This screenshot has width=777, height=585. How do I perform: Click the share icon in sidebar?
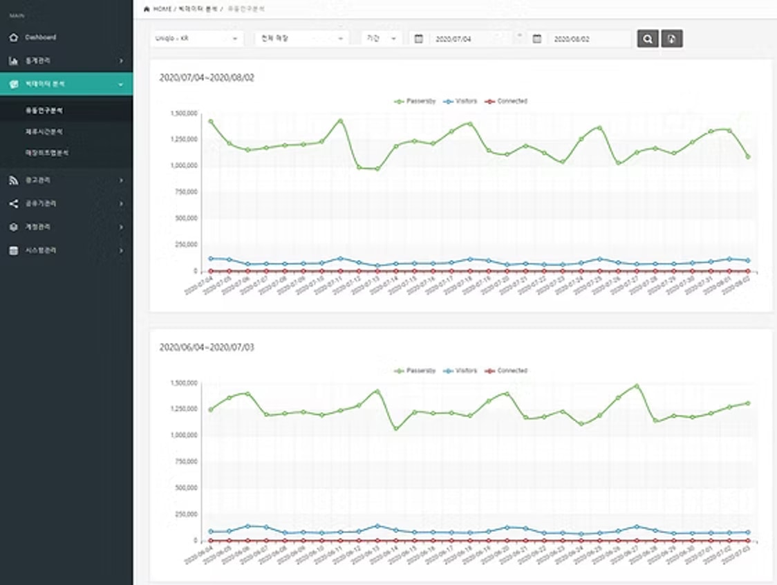(x=13, y=204)
